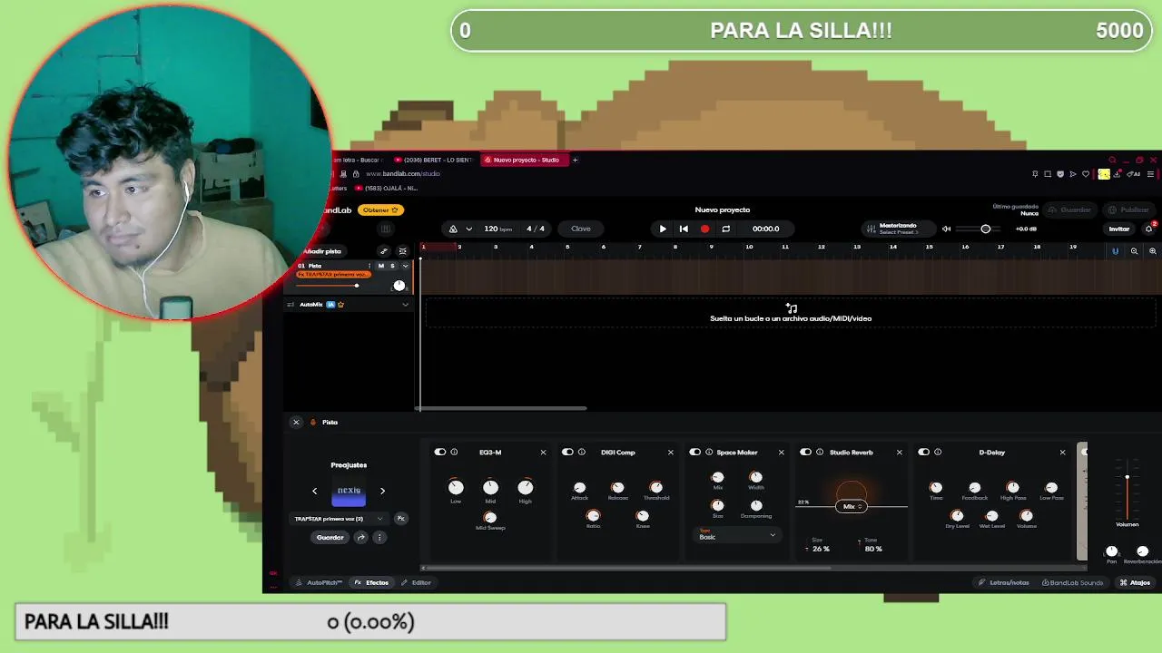
Task: Open the BandLab Sounds panel
Action: pos(1073,582)
